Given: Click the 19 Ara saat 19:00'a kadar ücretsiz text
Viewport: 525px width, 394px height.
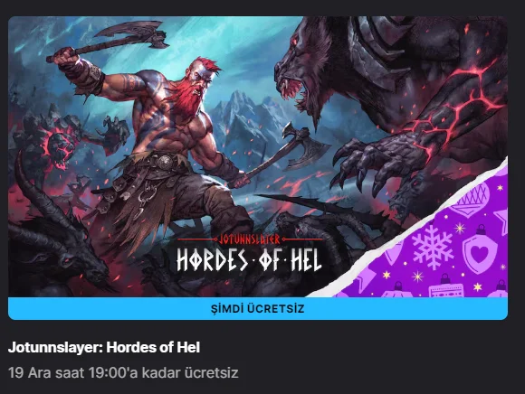Looking at the screenshot, I should click(x=123, y=372).
